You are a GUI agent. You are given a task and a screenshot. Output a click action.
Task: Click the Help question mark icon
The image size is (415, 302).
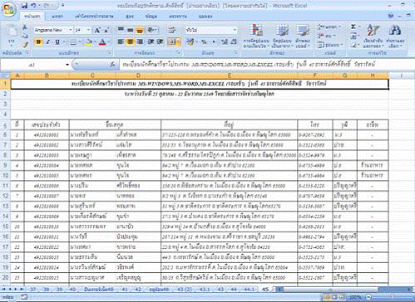pyautogui.click(x=391, y=17)
